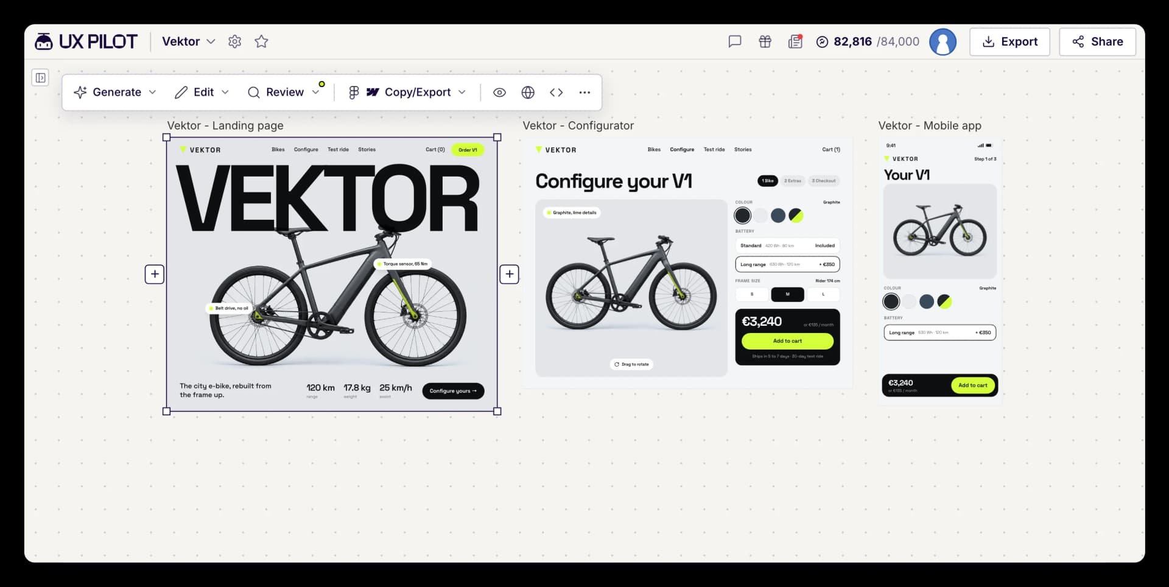Click the Figma export icon

[x=354, y=92]
